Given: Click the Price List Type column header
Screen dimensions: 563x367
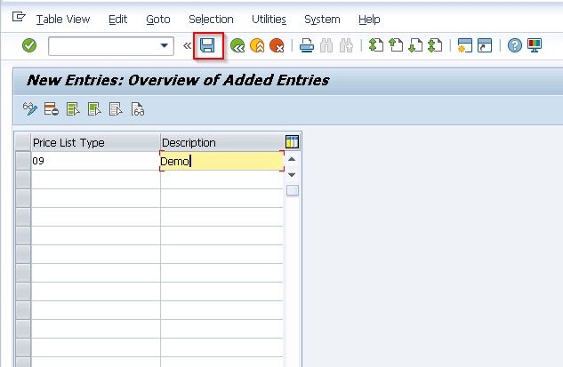Looking at the screenshot, I should coord(95,142).
